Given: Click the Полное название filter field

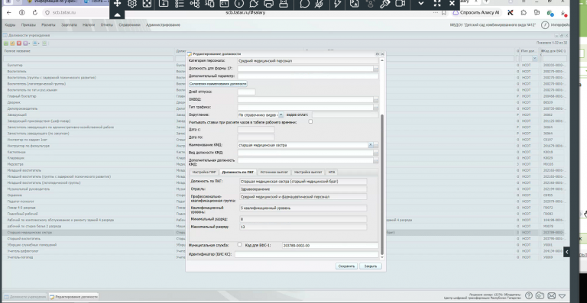Looking at the screenshot, I should 89,58.
